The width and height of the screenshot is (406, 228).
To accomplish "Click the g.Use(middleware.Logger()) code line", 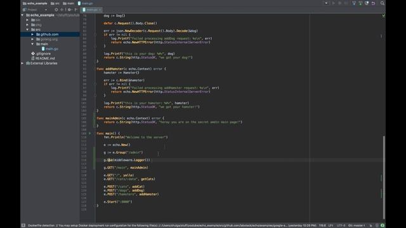I will click(127, 160).
